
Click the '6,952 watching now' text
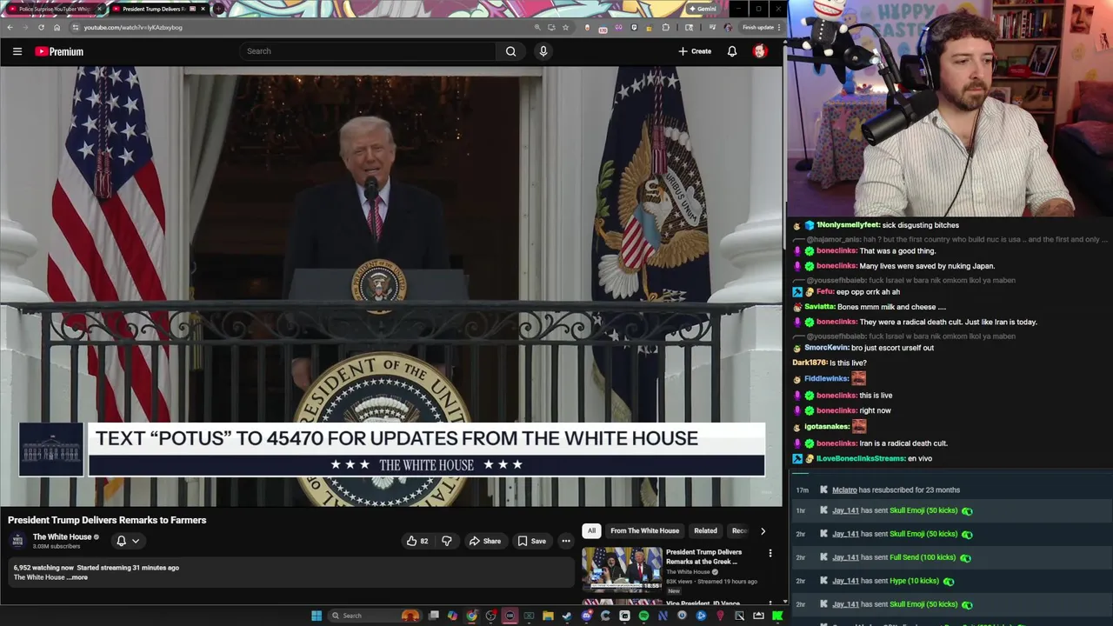coord(43,568)
